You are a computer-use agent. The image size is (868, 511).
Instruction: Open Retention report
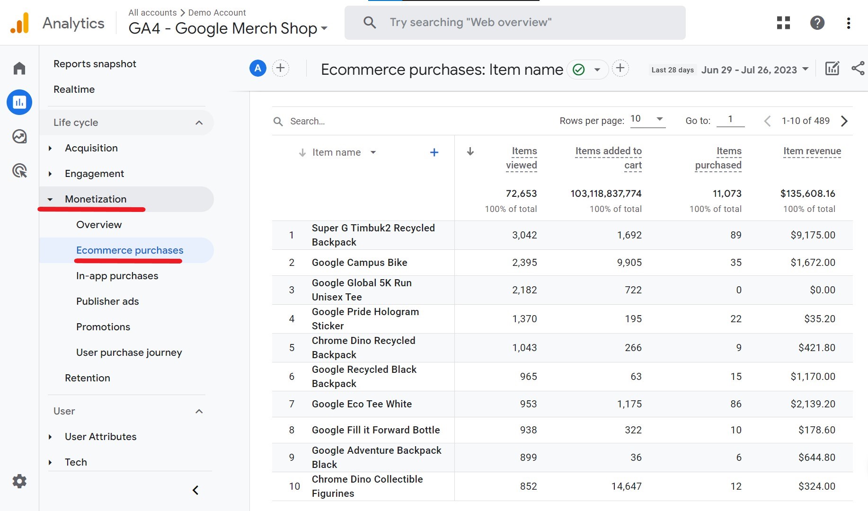[87, 378]
